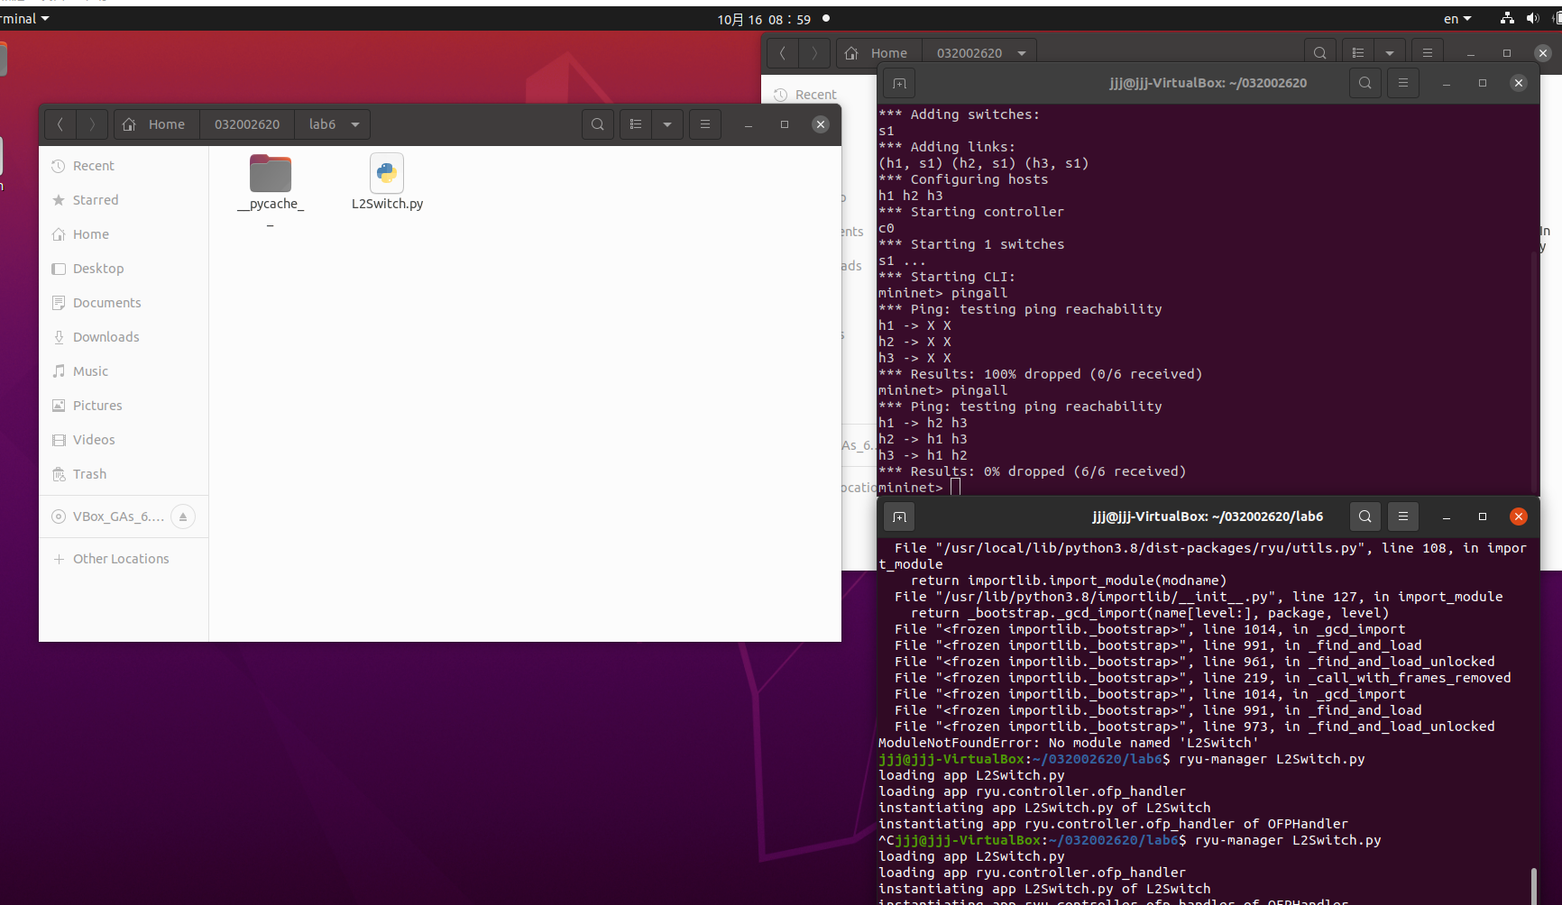Image resolution: width=1562 pixels, height=905 pixels.
Task: Search in the mininet terminal window
Action: (x=1365, y=83)
